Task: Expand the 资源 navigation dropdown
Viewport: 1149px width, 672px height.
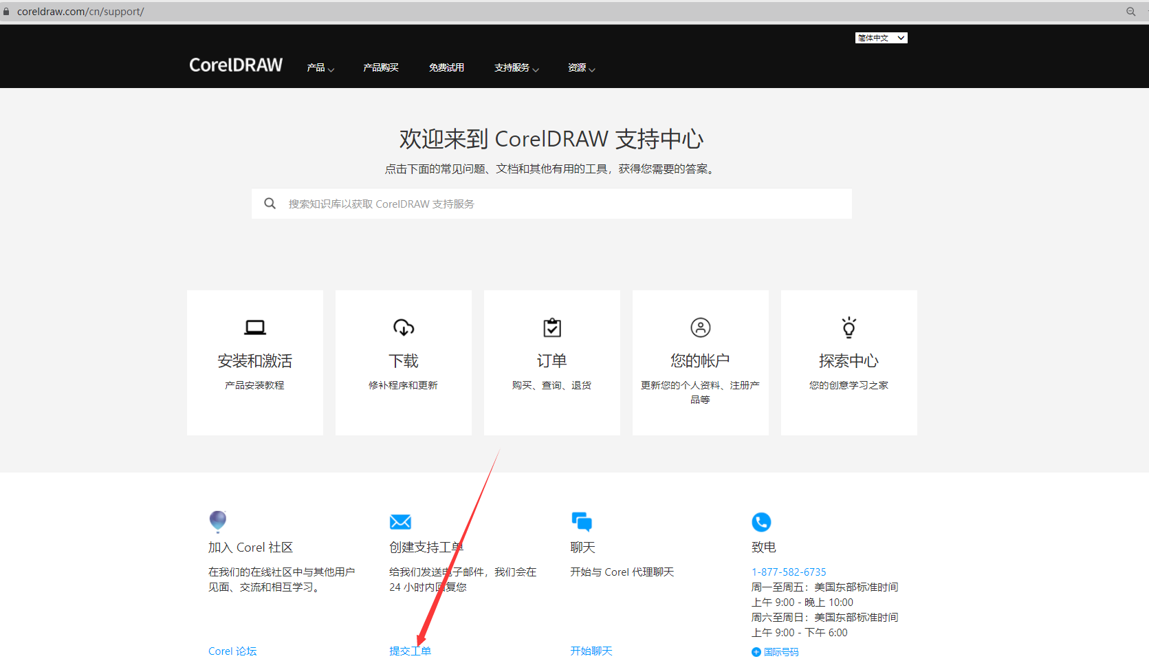Action: pyautogui.click(x=581, y=68)
